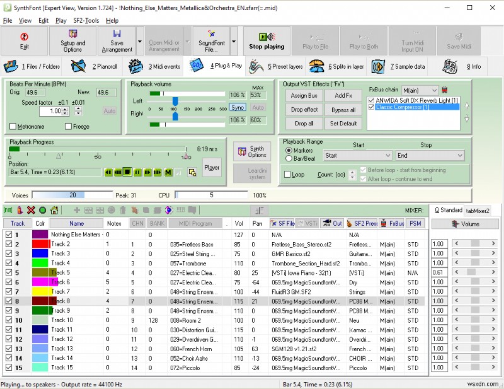Click the green circle icon above track list

click(42, 210)
